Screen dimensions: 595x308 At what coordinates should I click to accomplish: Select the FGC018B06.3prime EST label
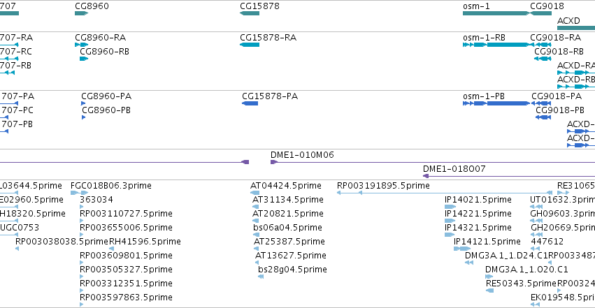tap(110, 186)
